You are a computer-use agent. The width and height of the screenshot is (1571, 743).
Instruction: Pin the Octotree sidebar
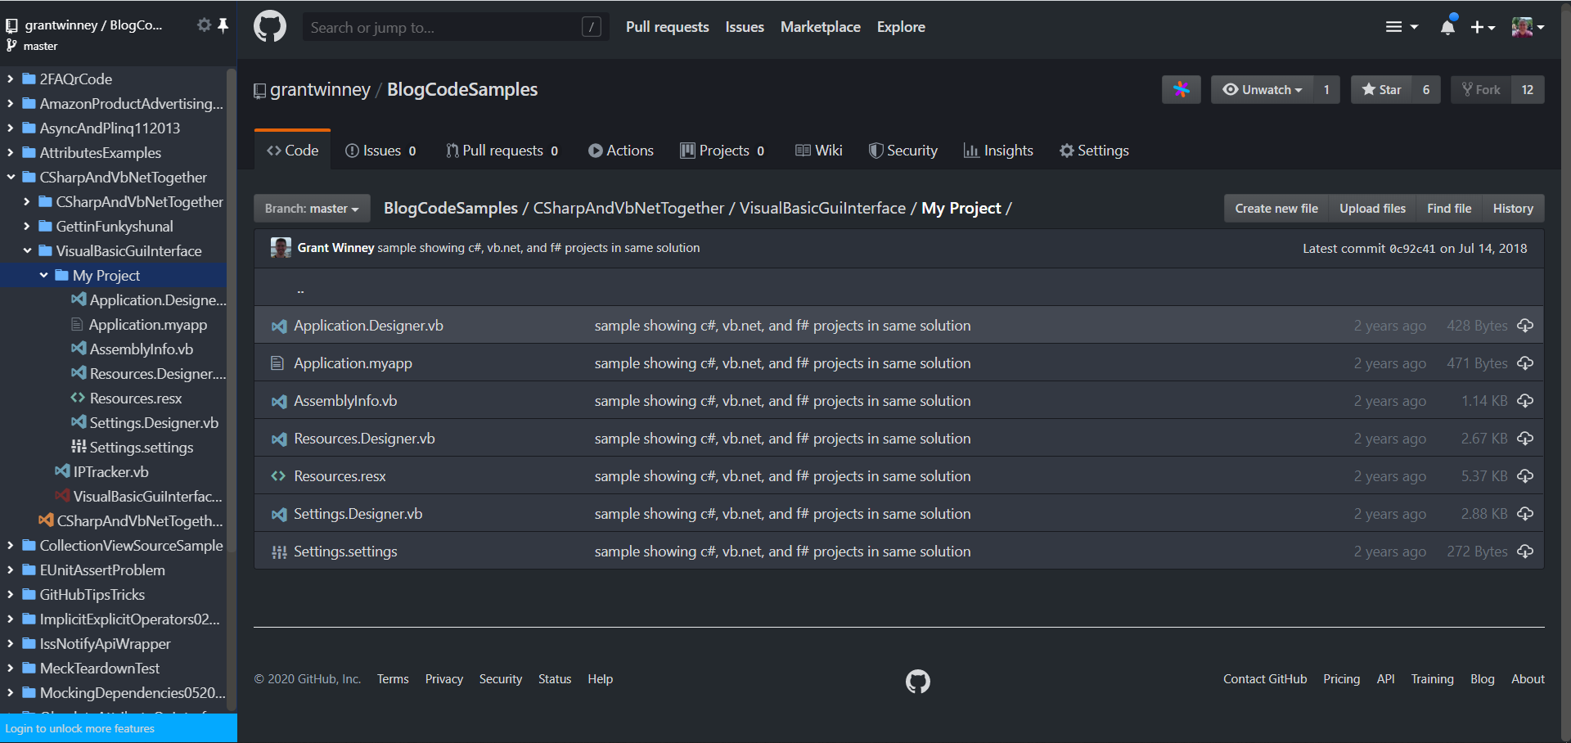(x=223, y=25)
